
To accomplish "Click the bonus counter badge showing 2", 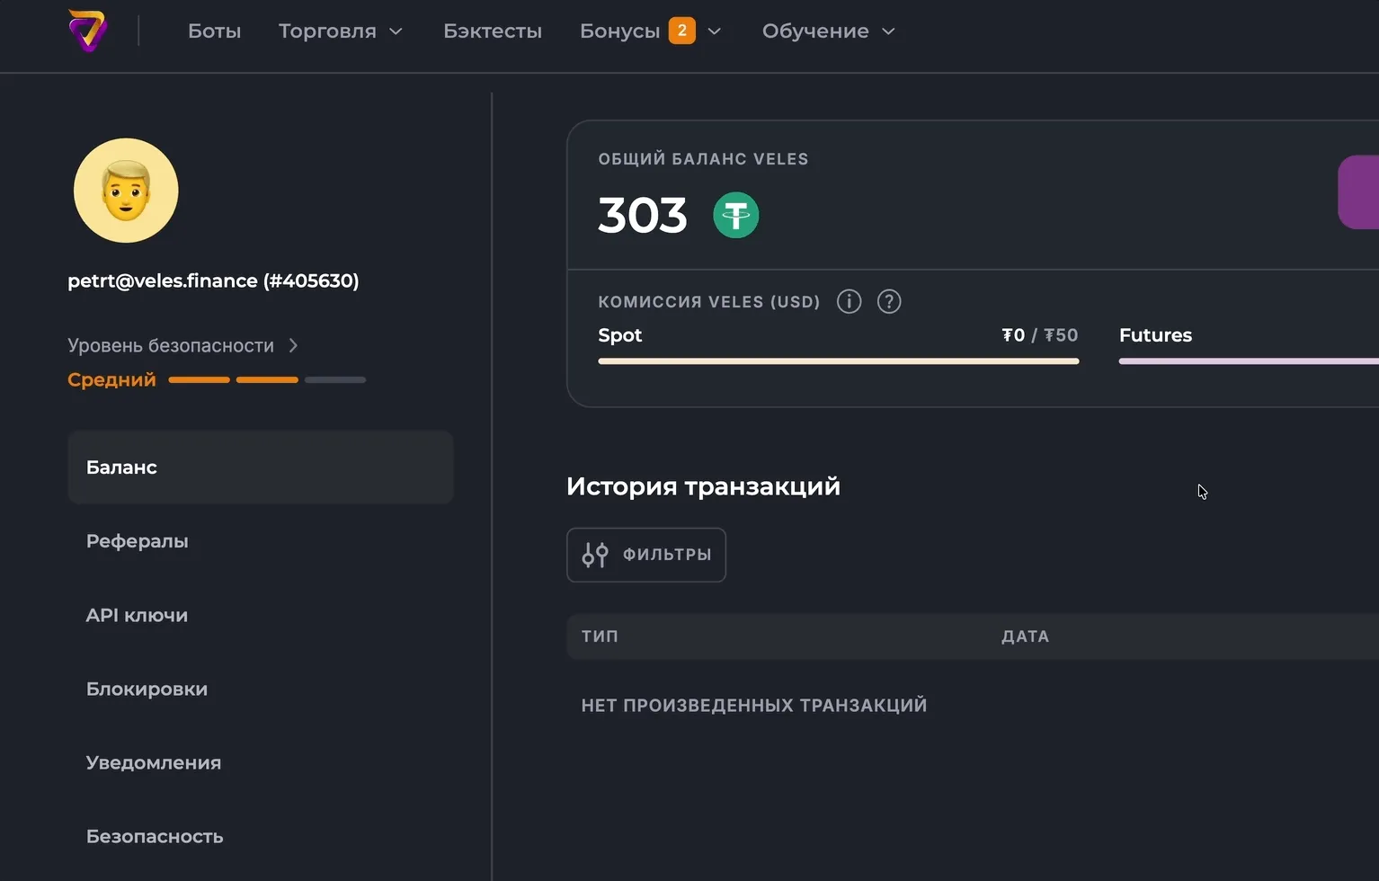I will pyautogui.click(x=681, y=30).
